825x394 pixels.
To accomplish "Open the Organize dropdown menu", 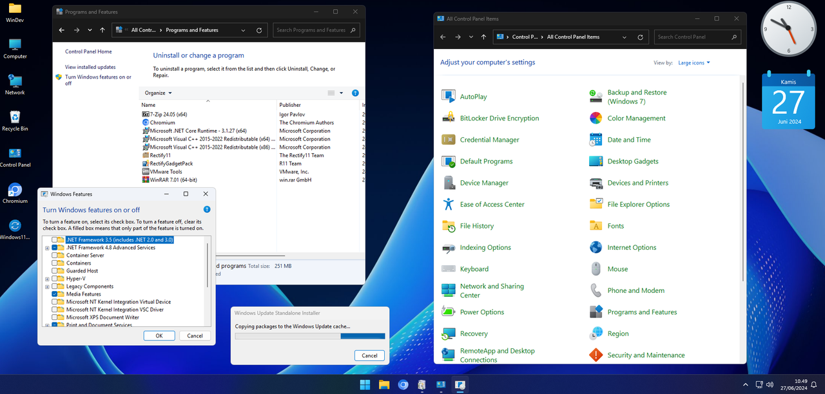I will [x=158, y=93].
